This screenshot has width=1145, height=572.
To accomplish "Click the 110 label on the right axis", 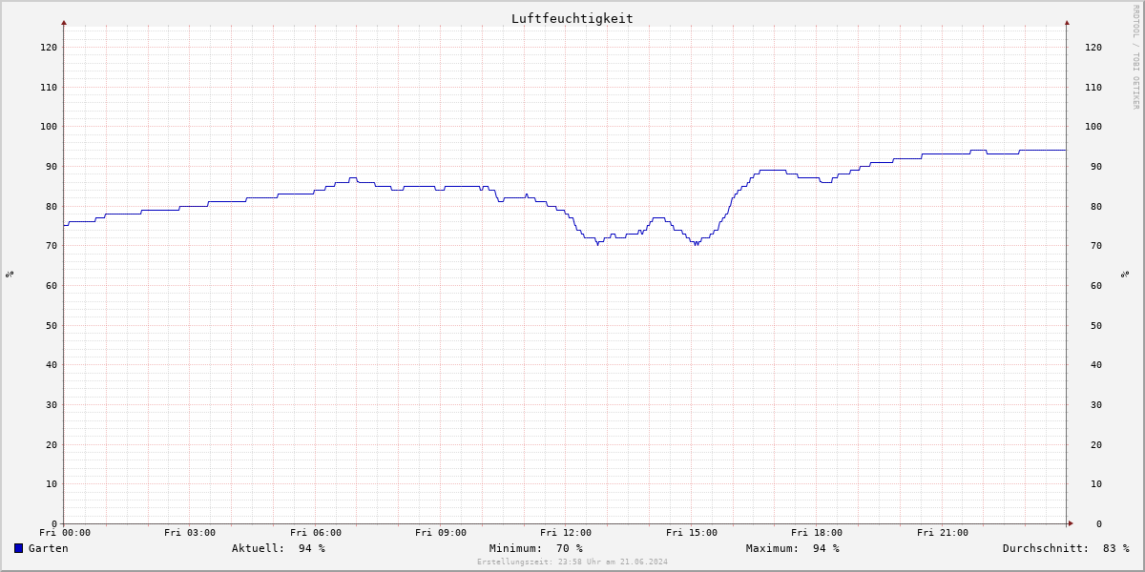I will point(1093,87).
